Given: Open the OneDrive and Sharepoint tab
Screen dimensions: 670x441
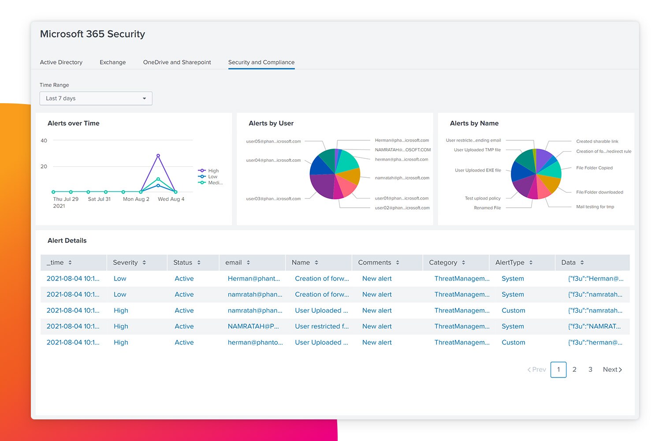Looking at the screenshot, I should pos(177,62).
